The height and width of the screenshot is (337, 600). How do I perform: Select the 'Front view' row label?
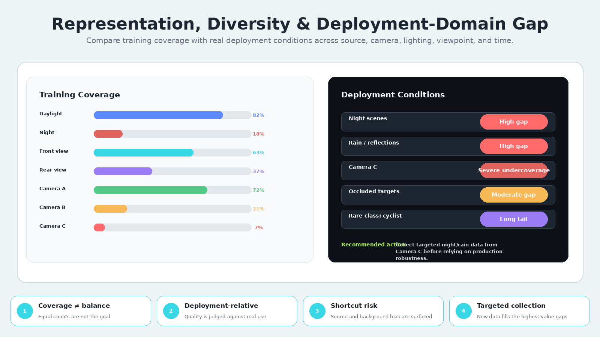[54, 151]
